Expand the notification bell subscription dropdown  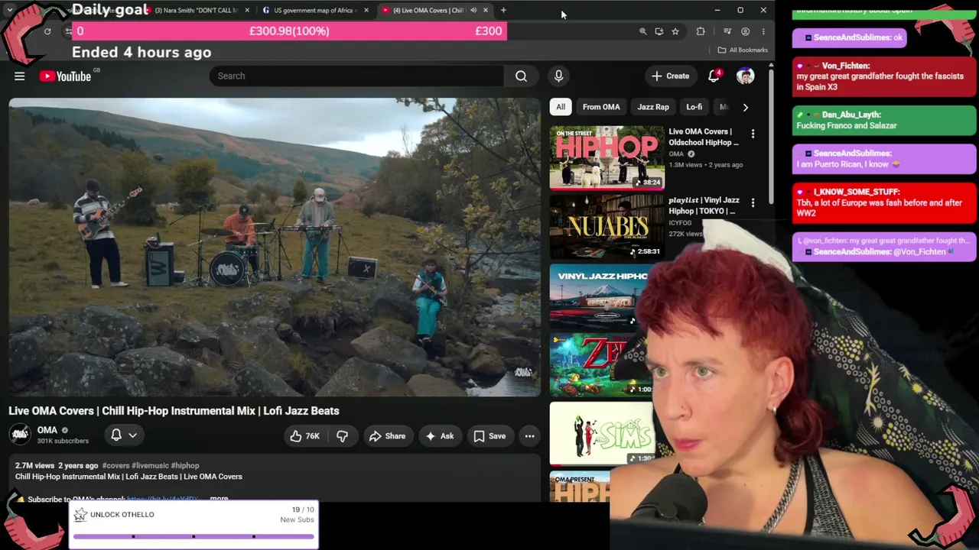pos(132,435)
